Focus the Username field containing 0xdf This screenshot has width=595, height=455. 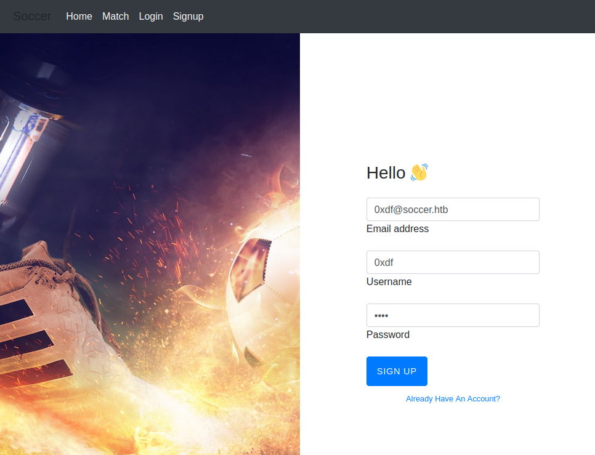453,262
